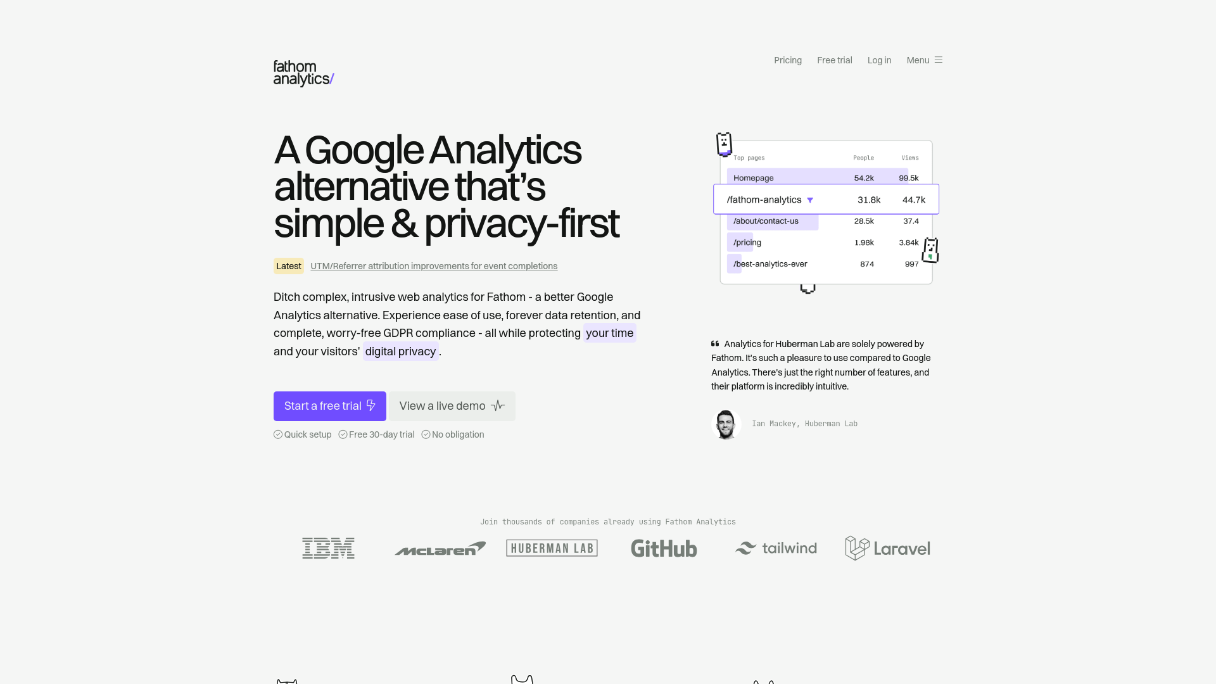Click the pulse/waveform icon next to live demo
Image resolution: width=1216 pixels, height=684 pixels.
(x=498, y=405)
